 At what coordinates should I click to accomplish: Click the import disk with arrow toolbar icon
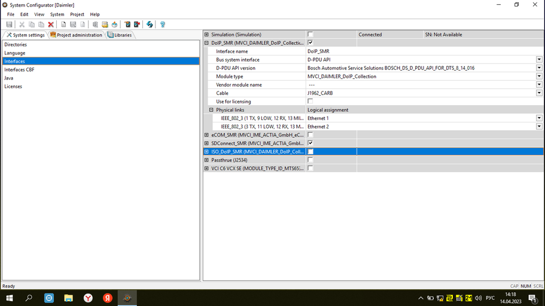point(114,25)
